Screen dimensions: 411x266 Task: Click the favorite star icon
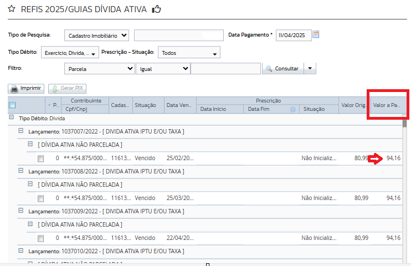12,9
